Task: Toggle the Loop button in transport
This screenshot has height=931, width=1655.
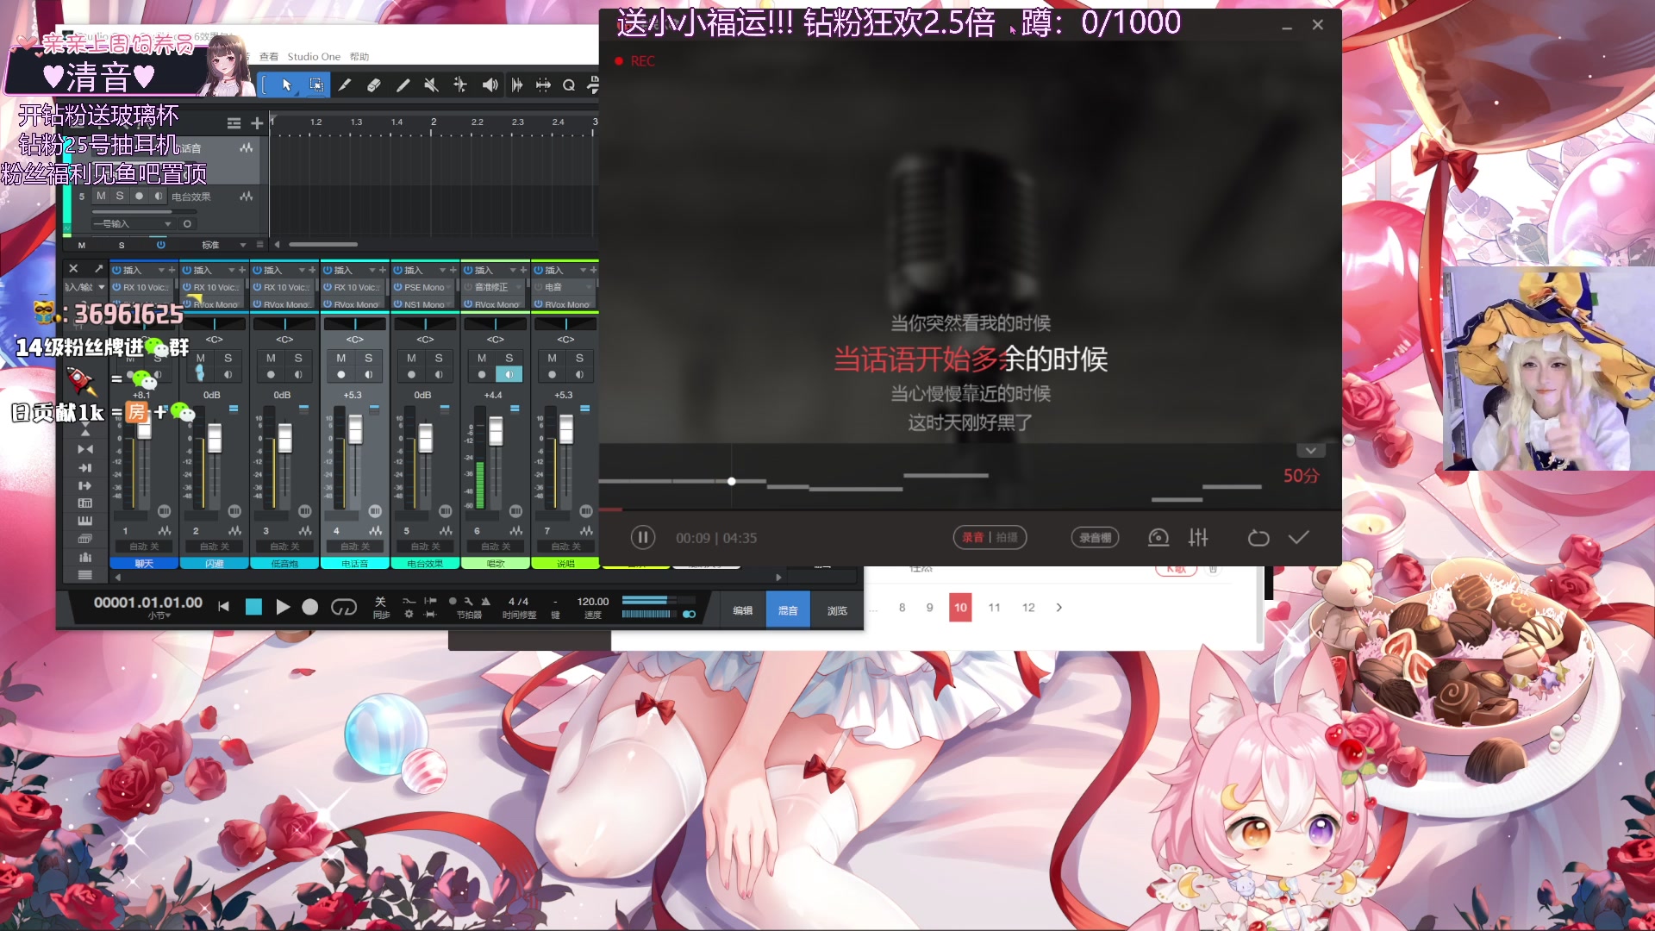Action: click(343, 607)
